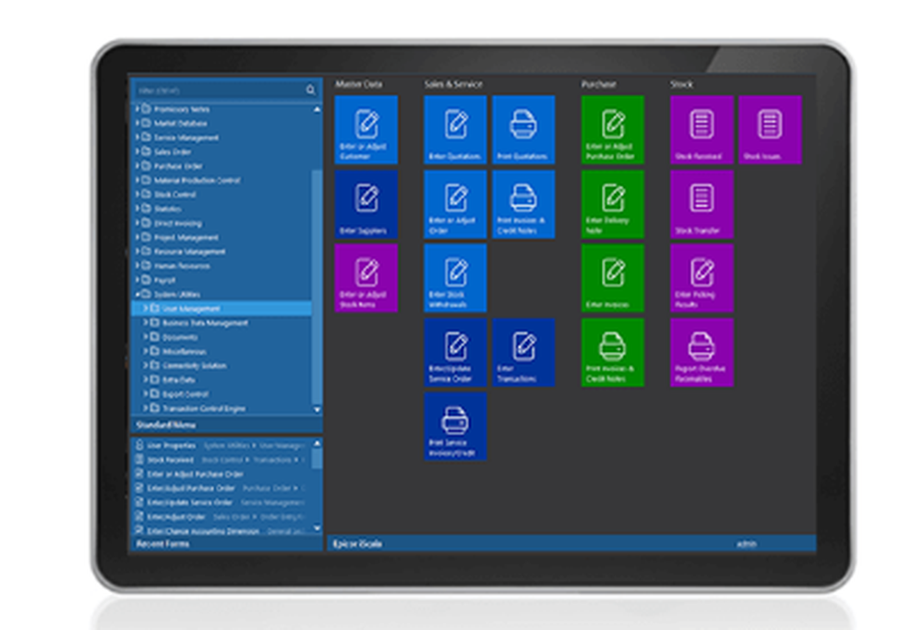The image size is (923, 630).
Task: Launch the Enter Quotations form
Action: (x=454, y=129)
